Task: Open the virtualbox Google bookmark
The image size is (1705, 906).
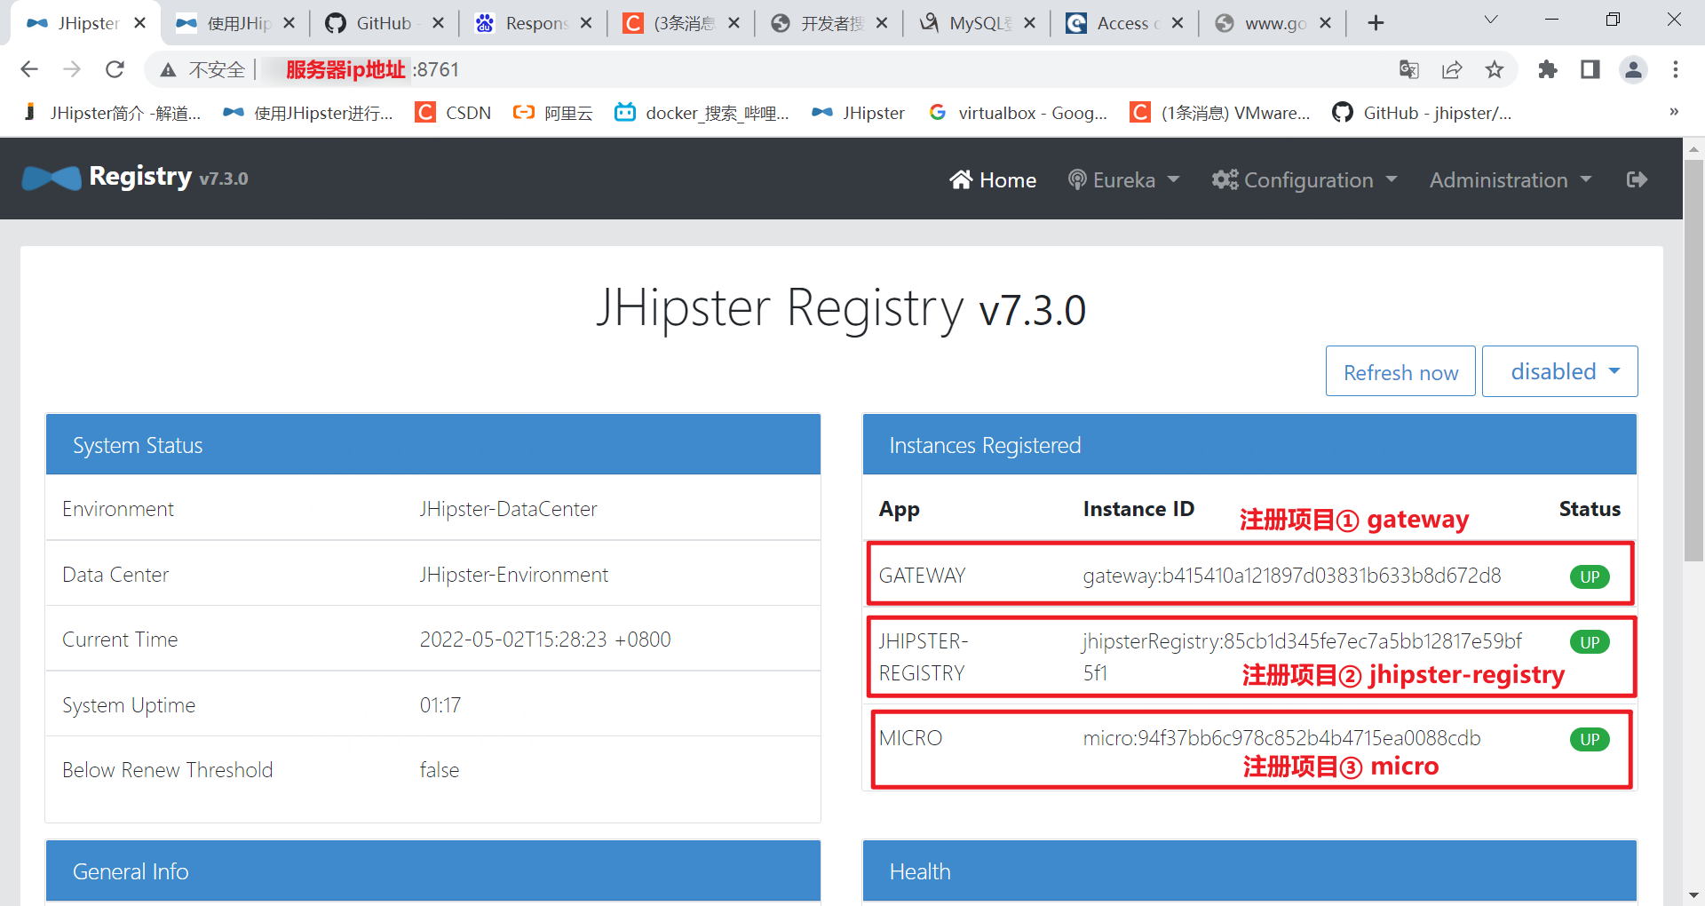Action: click(1019, 113)
